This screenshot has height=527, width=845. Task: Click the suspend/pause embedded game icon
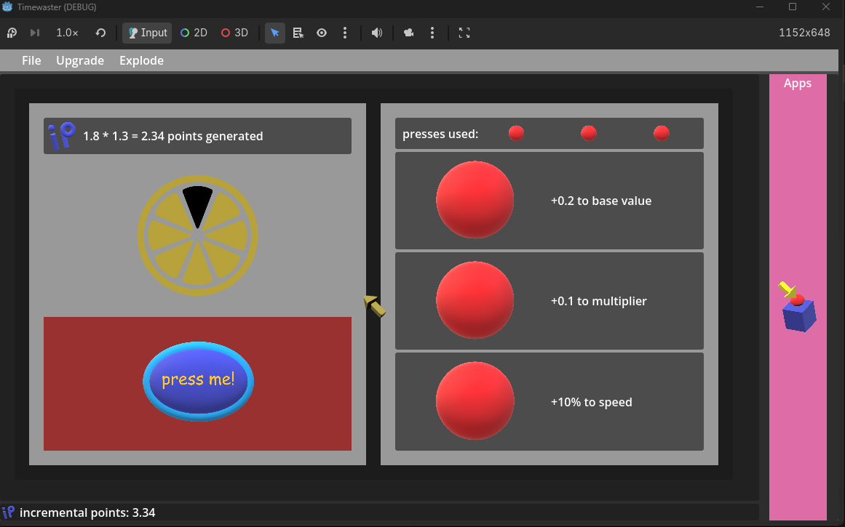tap(12, 33)
